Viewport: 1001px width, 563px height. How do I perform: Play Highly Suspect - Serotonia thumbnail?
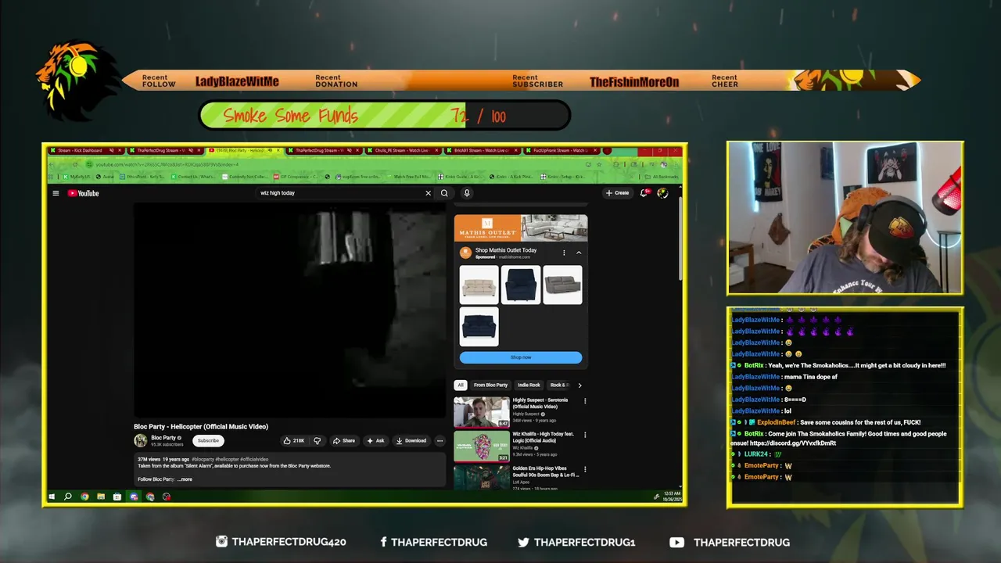tap(482, 412)
